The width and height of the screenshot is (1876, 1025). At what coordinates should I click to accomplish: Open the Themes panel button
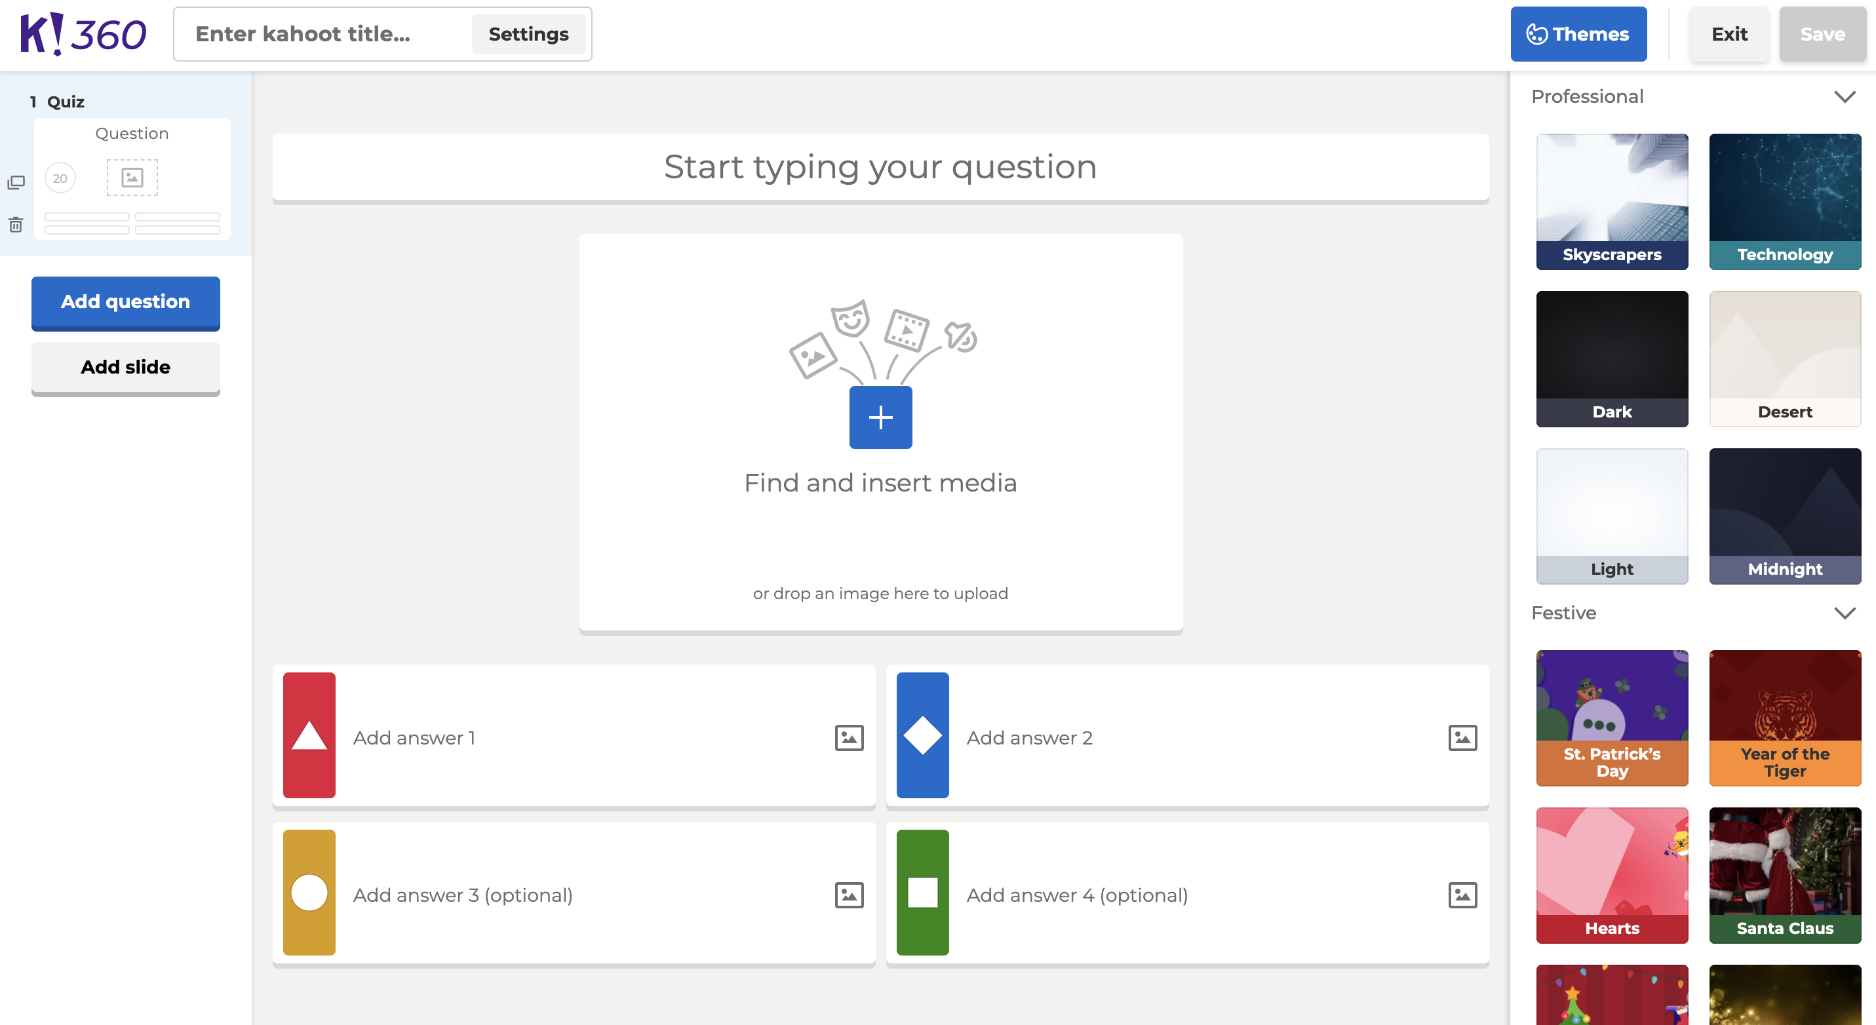pyautogui.click(x=1578, y=34)
